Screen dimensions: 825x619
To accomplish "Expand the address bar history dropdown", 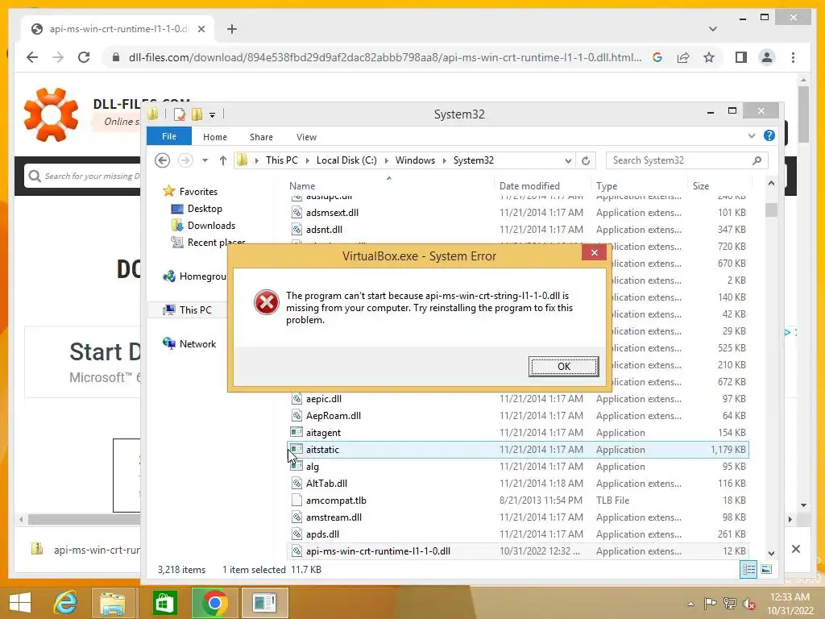I will pos(568,160).
